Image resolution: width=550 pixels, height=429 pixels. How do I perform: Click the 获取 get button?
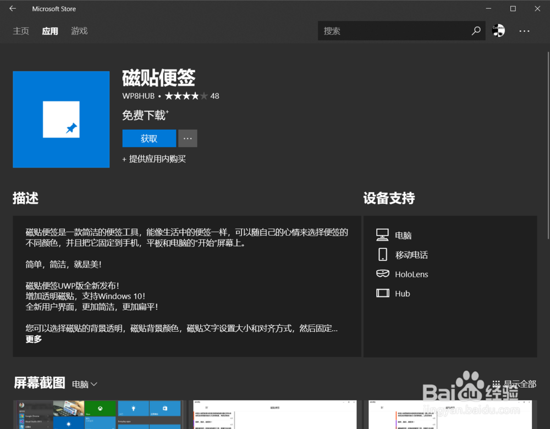point(149,138)
